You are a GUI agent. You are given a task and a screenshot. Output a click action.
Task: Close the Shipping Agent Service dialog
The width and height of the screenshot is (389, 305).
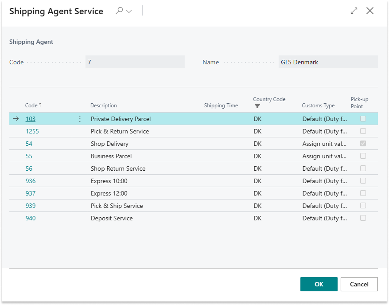coord(370,11)
